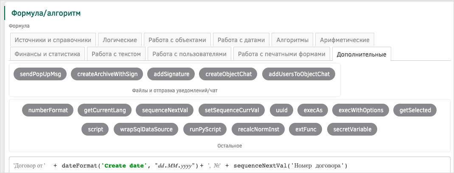The height and width of the screenshot is (173, 454).
Task: Click dateFormat call in the formula
Action: (79, 166)
